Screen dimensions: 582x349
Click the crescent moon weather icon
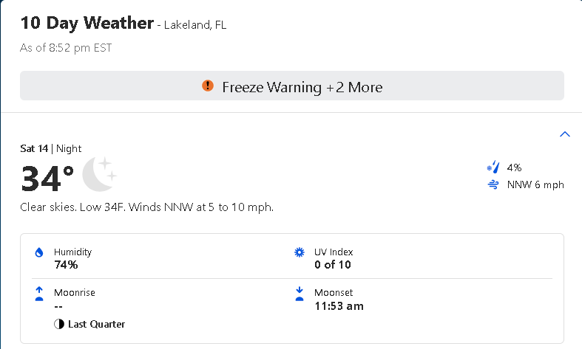coord(98,174)
